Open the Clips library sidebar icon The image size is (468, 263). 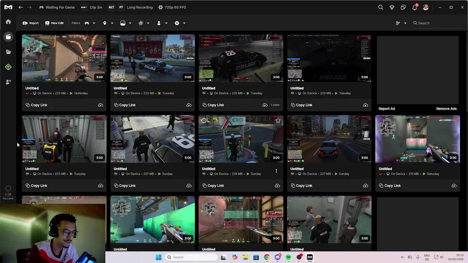tap(8, 37)
